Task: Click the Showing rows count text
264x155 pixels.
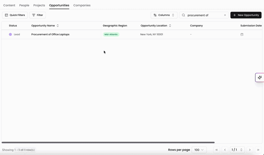Action: click(x=18, y=150)
